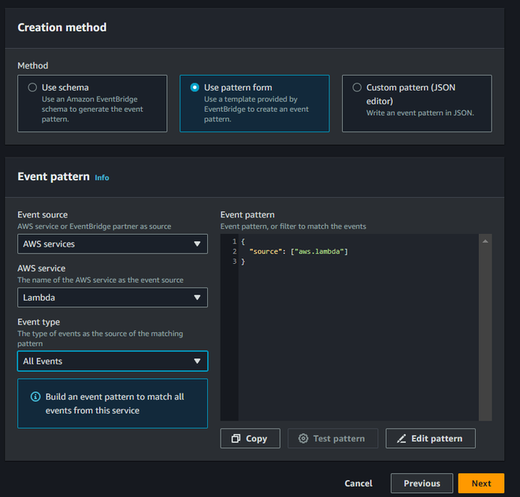Click the info circle icon in hint box
The image size is (520, 497).
[x=35, y=397]
